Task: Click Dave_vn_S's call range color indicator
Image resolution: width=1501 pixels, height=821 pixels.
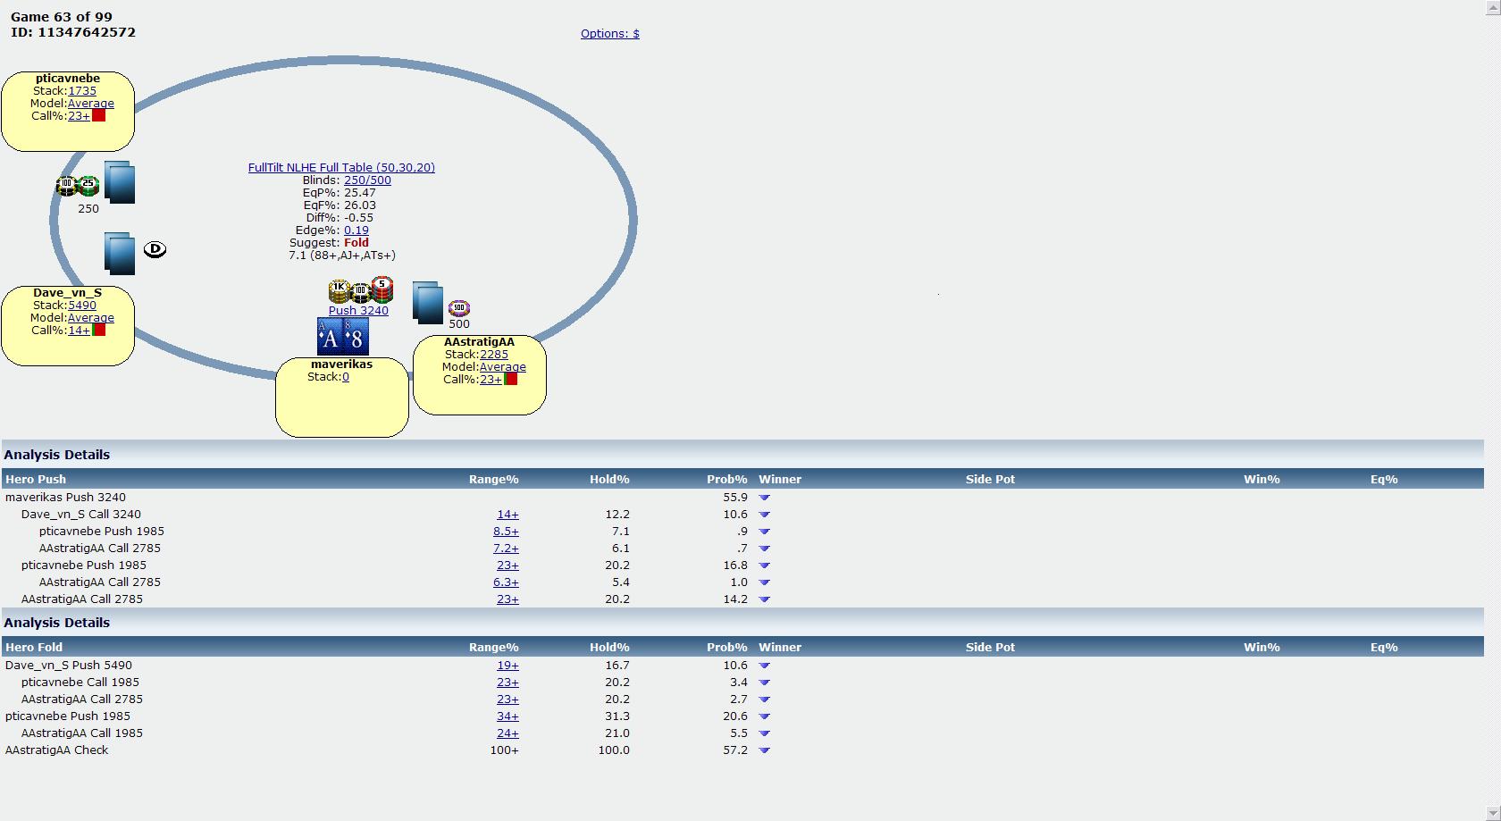Action: point(99,331)
